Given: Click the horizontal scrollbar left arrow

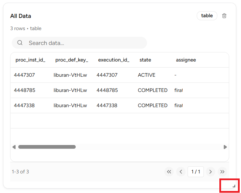Looking at the screenshot, I should tap(14, 147).
